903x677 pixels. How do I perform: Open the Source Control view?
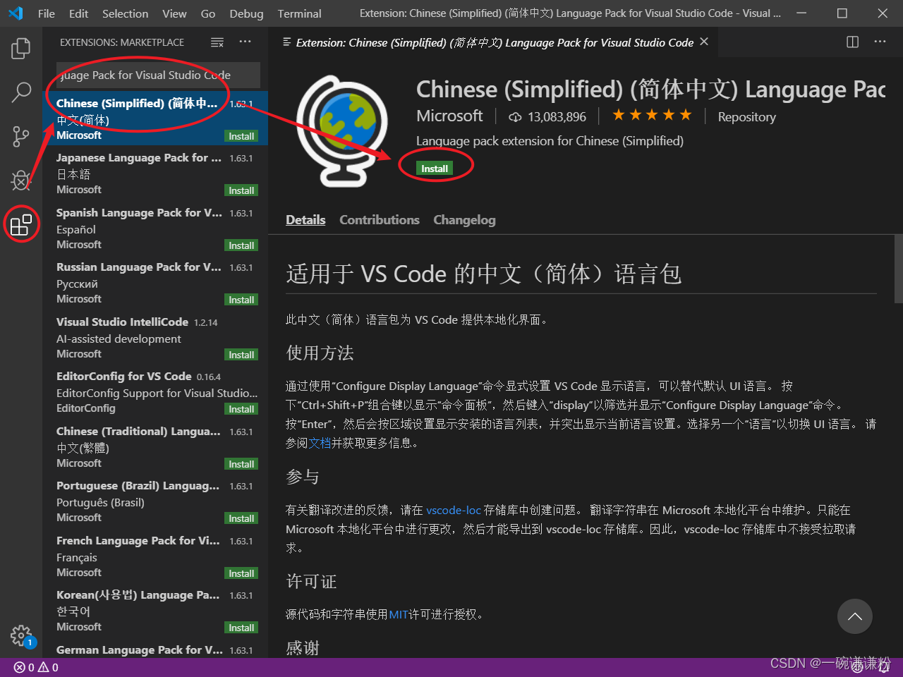pos(21,136)
